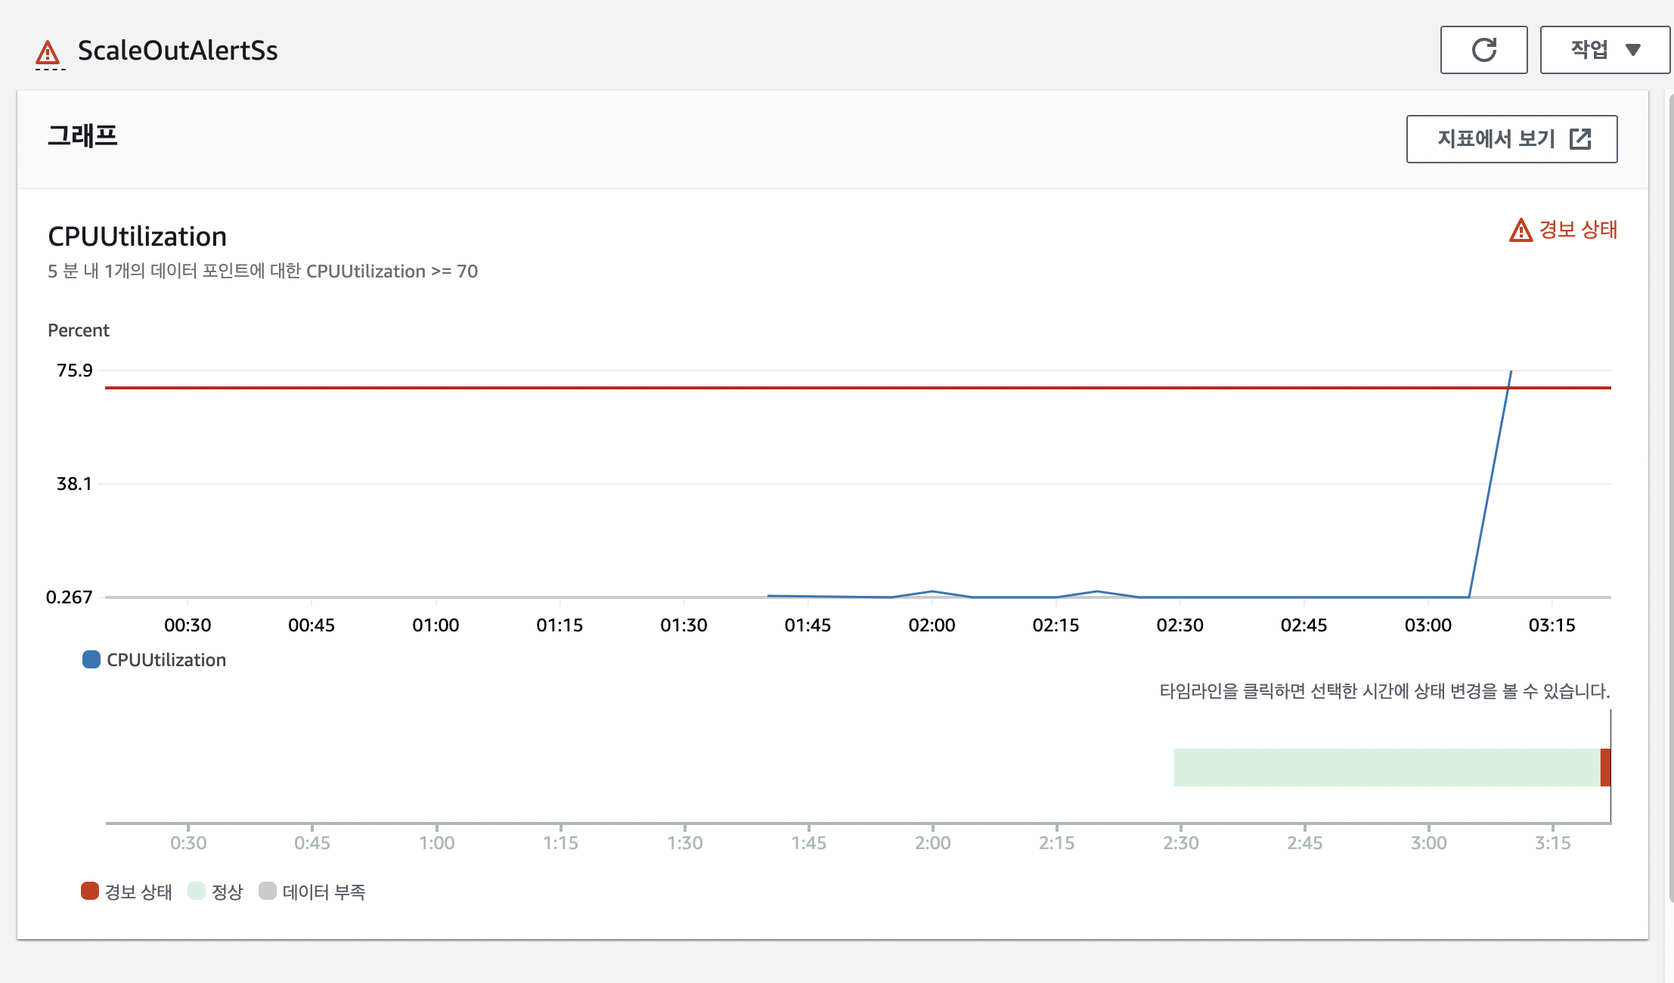Click the CPU spike line near 03:15
The width and height of the screenshot is (1674, 983).
(x=1491, y=484)
